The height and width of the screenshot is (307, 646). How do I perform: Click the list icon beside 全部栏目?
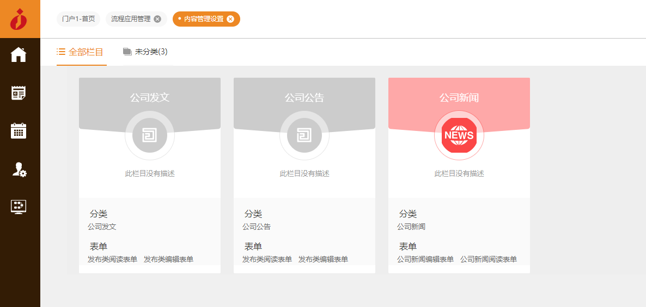pyautogui.click(x=61, y=52)
